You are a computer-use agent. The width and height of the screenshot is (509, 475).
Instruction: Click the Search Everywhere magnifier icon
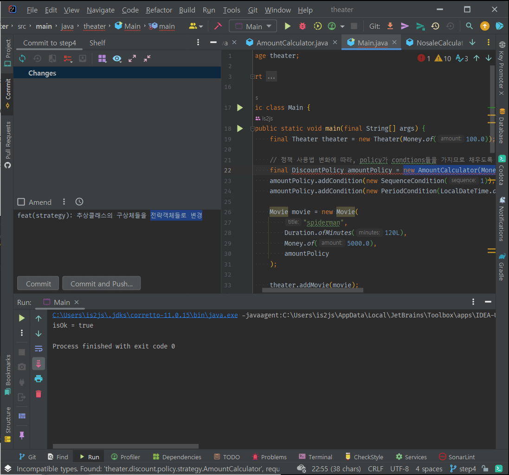tap(469, 26)
